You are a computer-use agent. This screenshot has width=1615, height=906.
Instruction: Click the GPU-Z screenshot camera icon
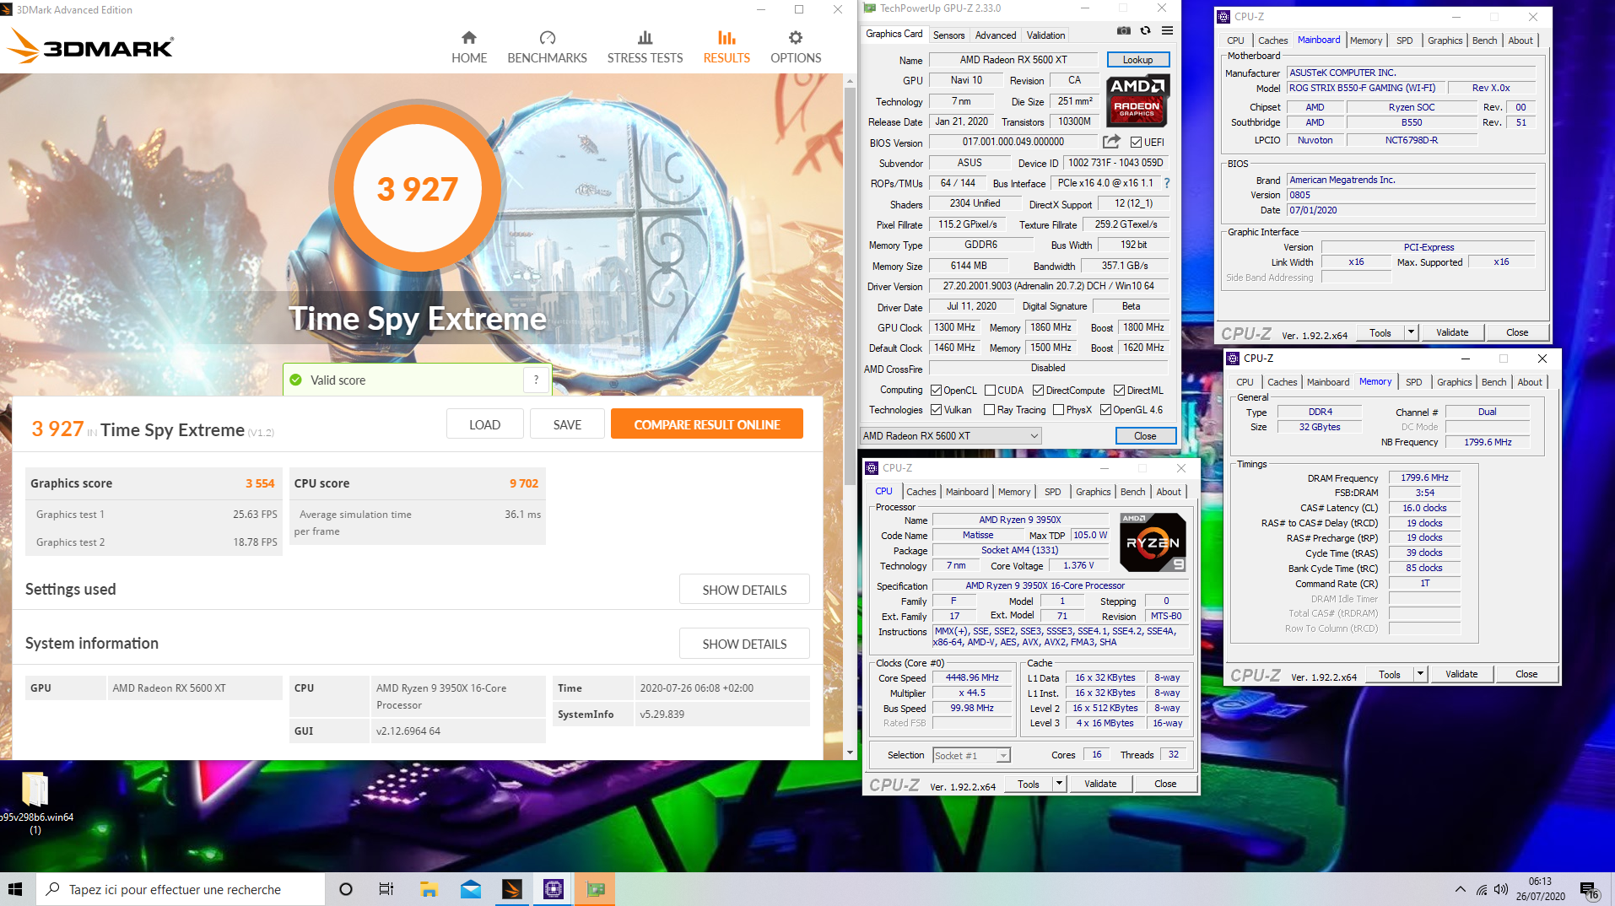click(1124, 31)
